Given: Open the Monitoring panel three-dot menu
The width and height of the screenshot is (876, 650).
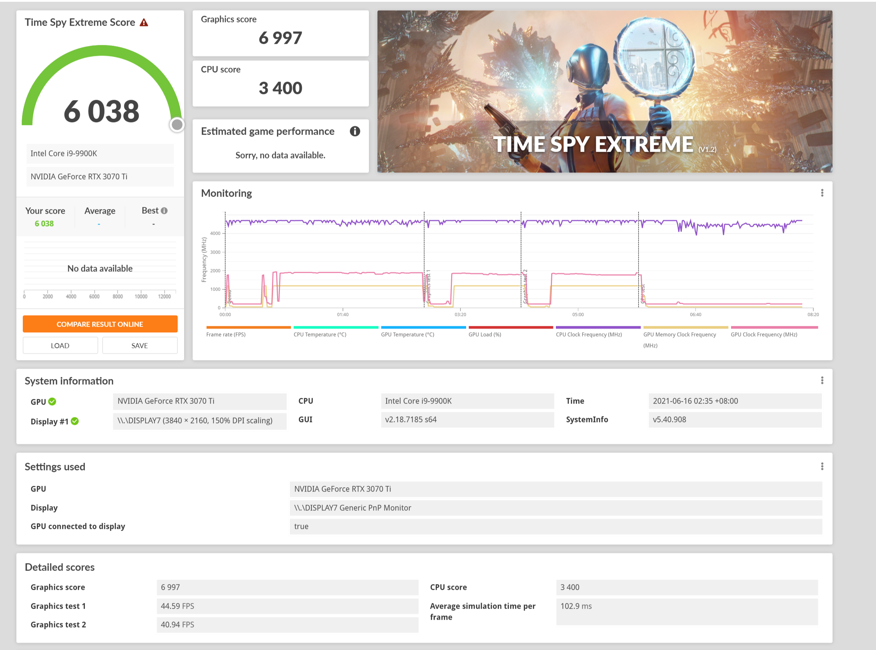Looking at the screenshot, I should 822,193.
